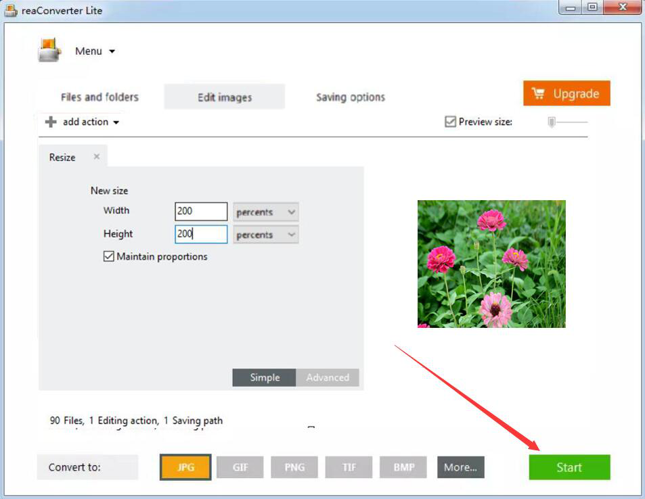The height and width of the screenshot is (499, 645).
Task: Click the reaConverter title bar icon
Action: coord(11,10)
